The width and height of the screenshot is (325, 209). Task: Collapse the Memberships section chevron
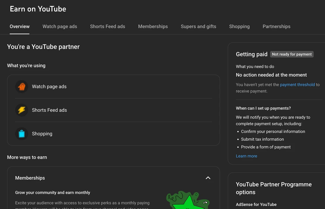[x=208, y=178]
